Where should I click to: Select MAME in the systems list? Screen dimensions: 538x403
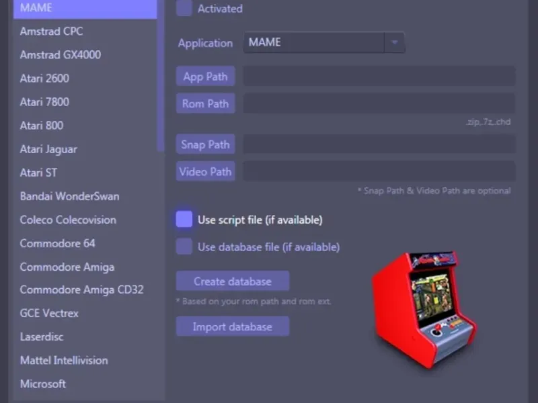[85, 8]
